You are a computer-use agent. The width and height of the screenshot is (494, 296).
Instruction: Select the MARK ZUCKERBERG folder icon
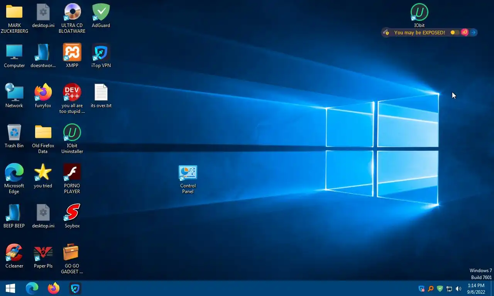tap(14, 13)
